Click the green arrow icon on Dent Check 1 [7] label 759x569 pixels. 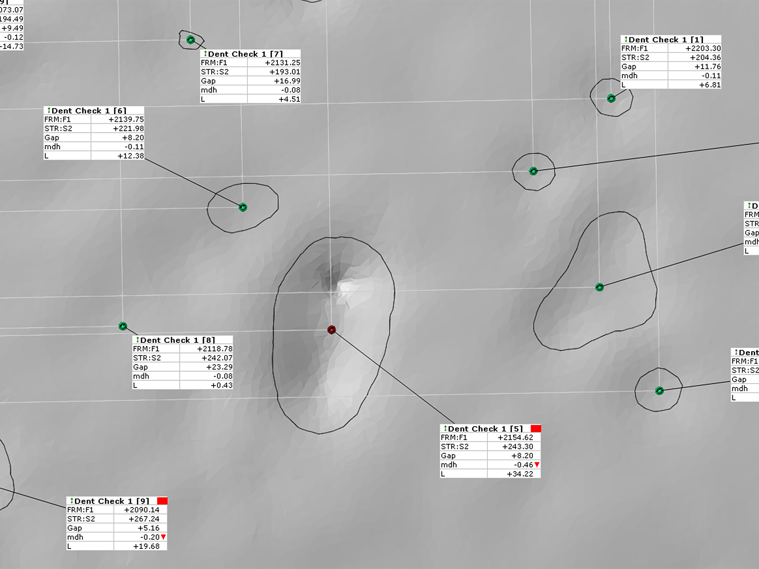click(205, 53)
